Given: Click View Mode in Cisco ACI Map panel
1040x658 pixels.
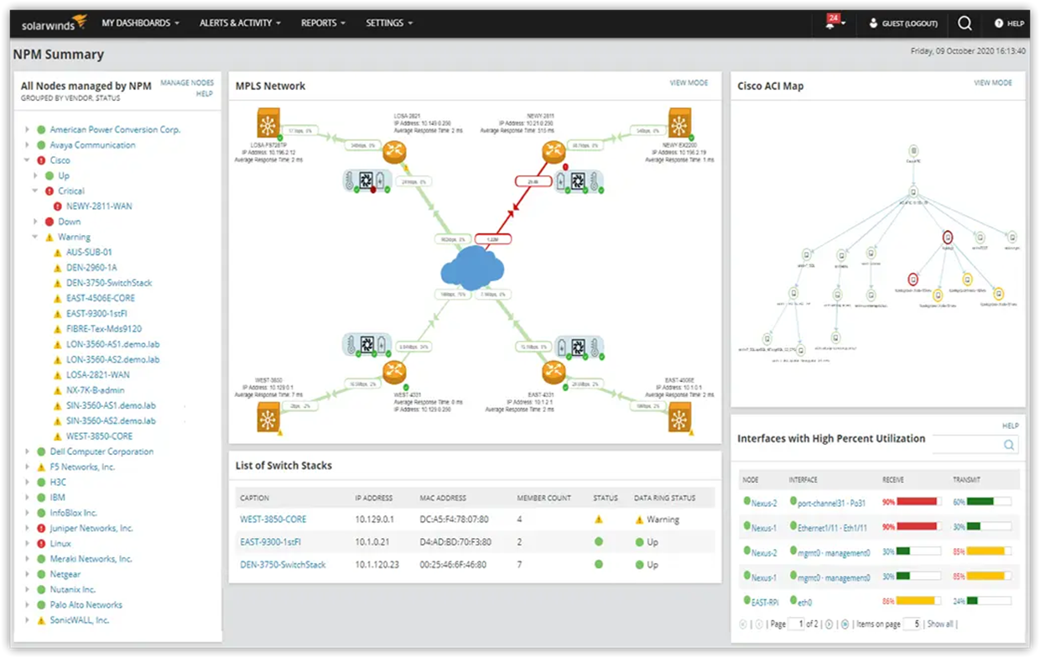Looking at the screenshot, I should [993, 83].
